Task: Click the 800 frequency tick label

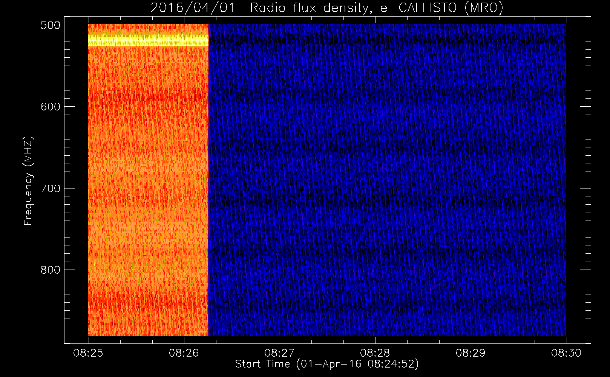Action: pos(51,270)
